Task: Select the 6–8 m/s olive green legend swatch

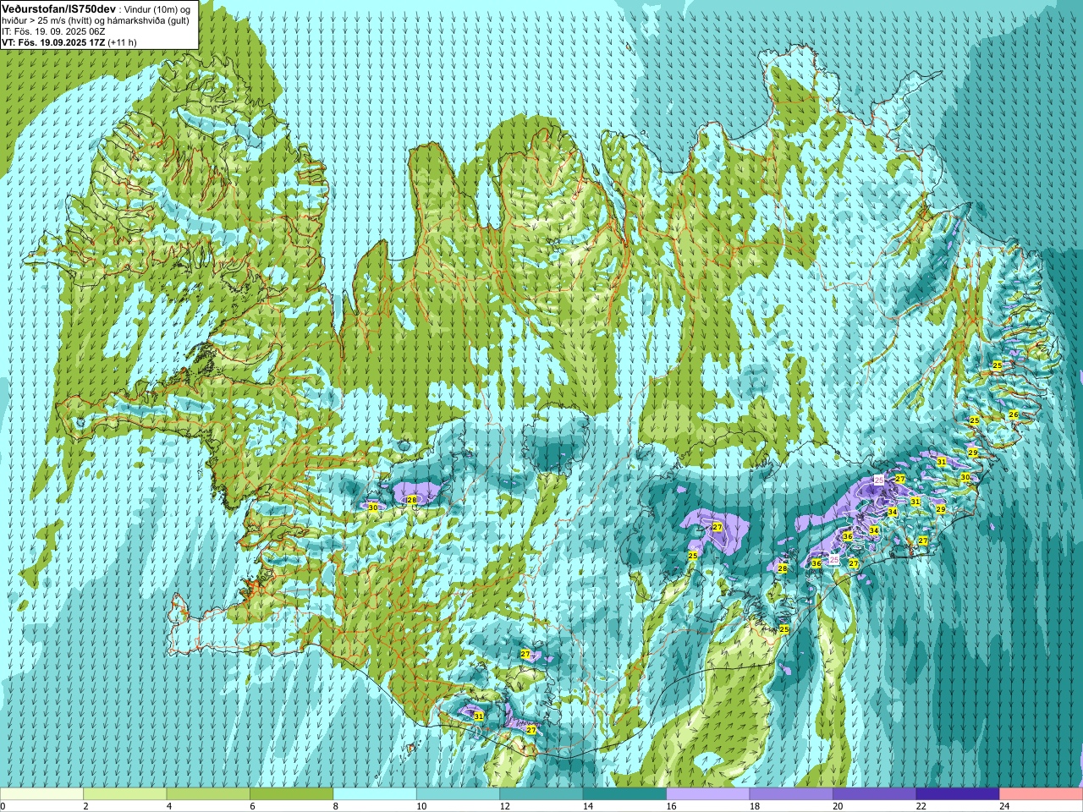Action: pyautogui.click(x=292, y=794)
